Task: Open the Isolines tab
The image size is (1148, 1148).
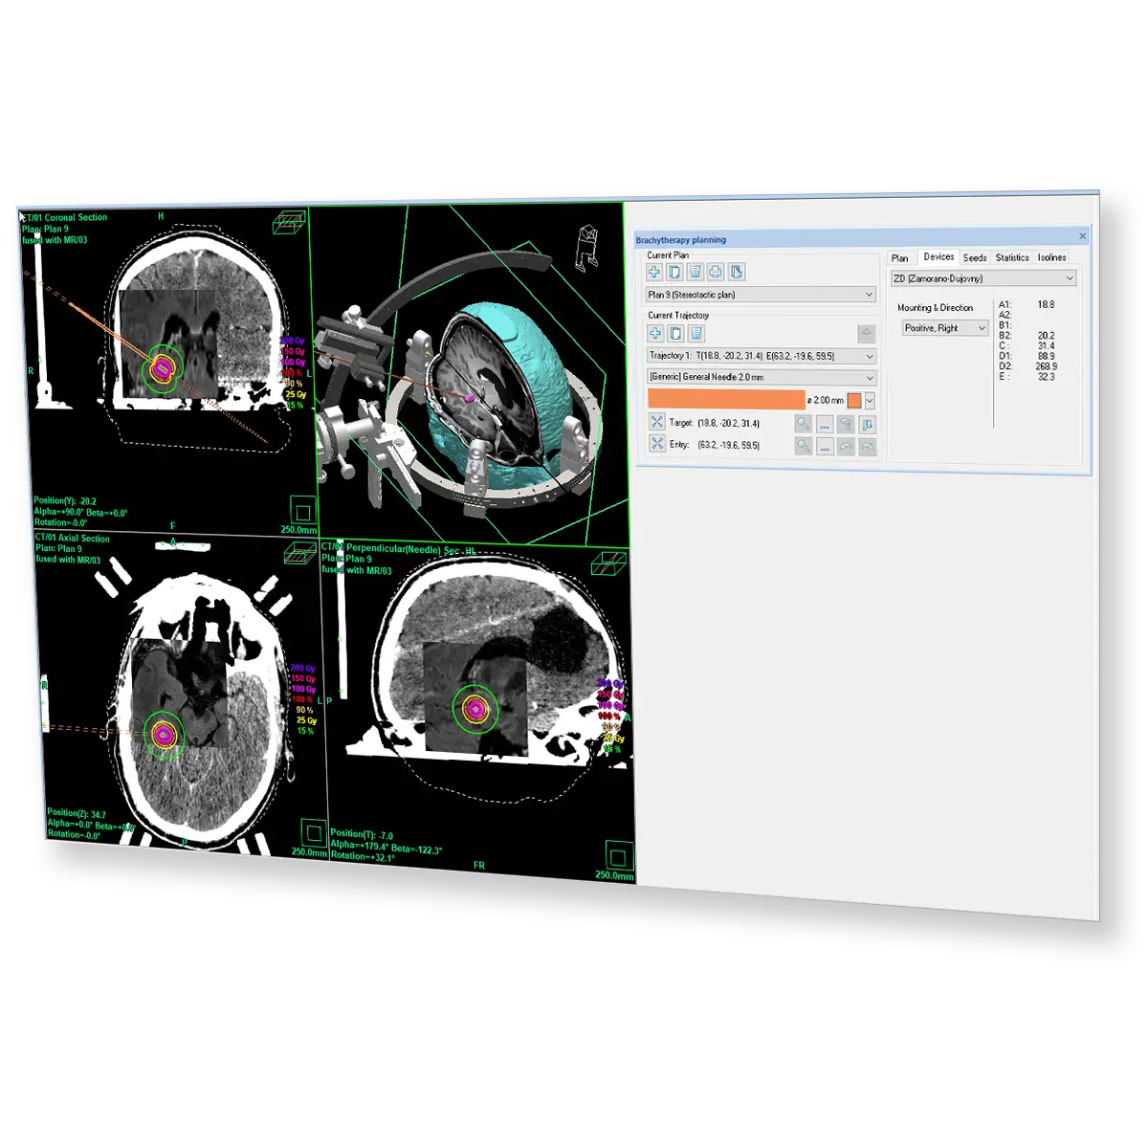Action: click(1051, 257)
